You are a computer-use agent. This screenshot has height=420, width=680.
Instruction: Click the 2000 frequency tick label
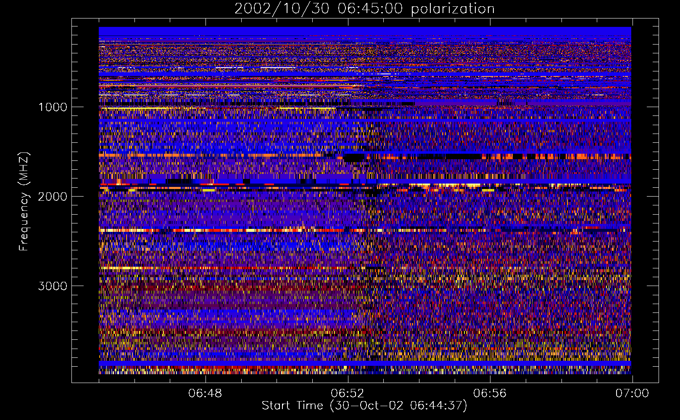pos(53,197)
